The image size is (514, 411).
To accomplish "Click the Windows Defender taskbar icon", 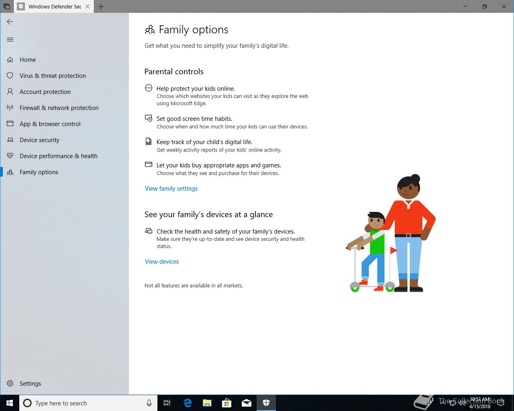I will click(266, 403).
